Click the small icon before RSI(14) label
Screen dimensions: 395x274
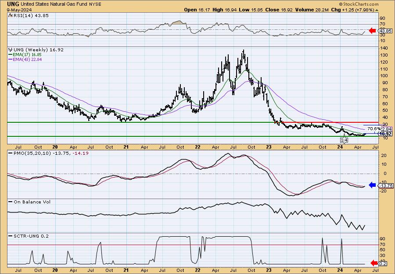click(x=11, y=15)
